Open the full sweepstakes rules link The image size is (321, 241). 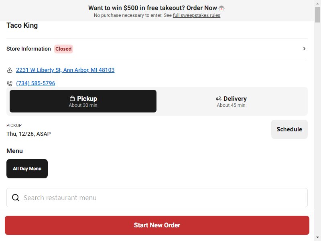[x=197, y=15]
